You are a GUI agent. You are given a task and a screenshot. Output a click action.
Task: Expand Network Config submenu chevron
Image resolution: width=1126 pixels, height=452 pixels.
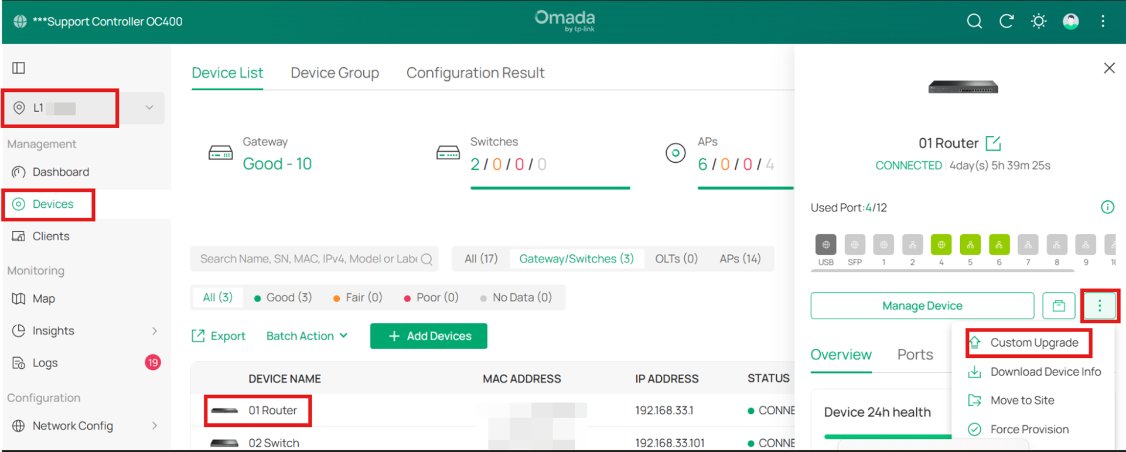tap(155, 426)
